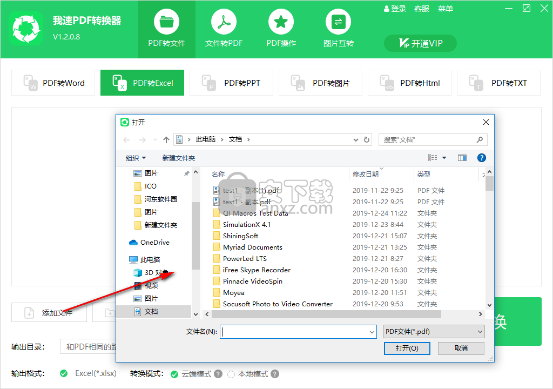Sort by 名称 column header
This screenshot has width=553, height=389.
pyautogui.click(x=218, y=174)
